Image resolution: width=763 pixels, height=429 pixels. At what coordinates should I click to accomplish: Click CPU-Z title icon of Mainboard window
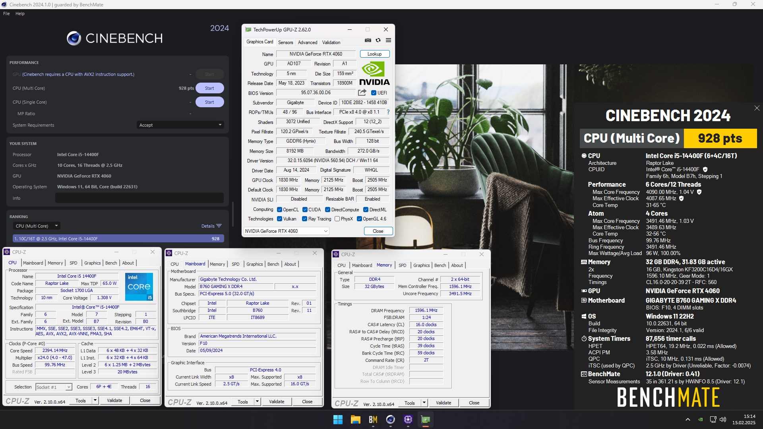point(169,253)
